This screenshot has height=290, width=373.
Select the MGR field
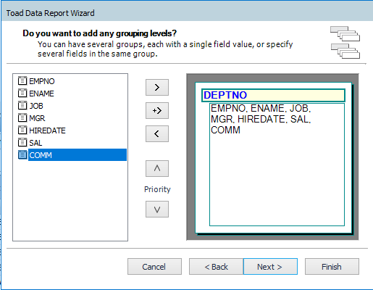click(37, 118)
